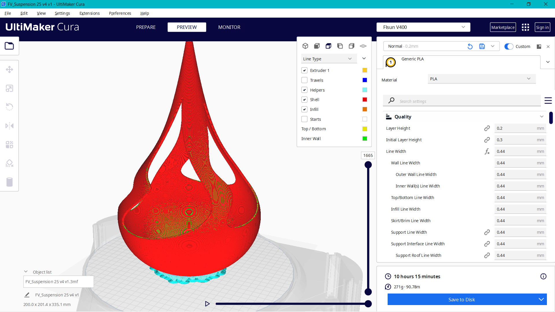
Task: Collapse the Quality settings section
Action: pyautogui.click(x=541, y=116)
